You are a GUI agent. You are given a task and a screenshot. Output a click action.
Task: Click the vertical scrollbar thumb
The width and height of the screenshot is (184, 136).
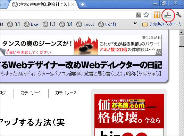[x=182, y=41]
